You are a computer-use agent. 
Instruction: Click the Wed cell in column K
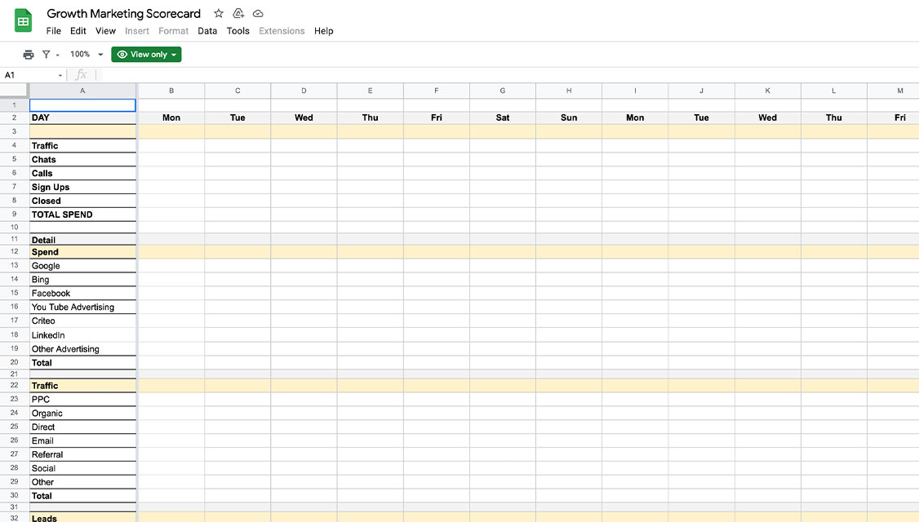tap(767, 117)
